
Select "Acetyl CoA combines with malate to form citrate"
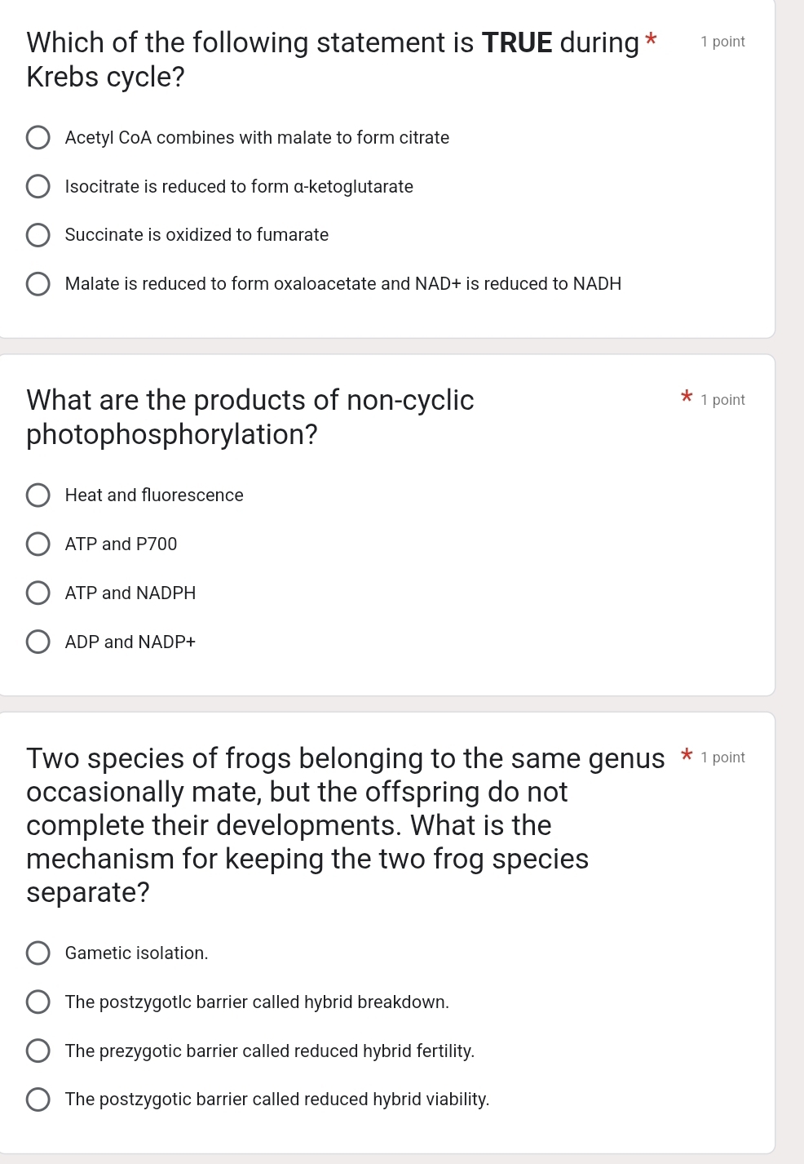click(x=38, y=137)
